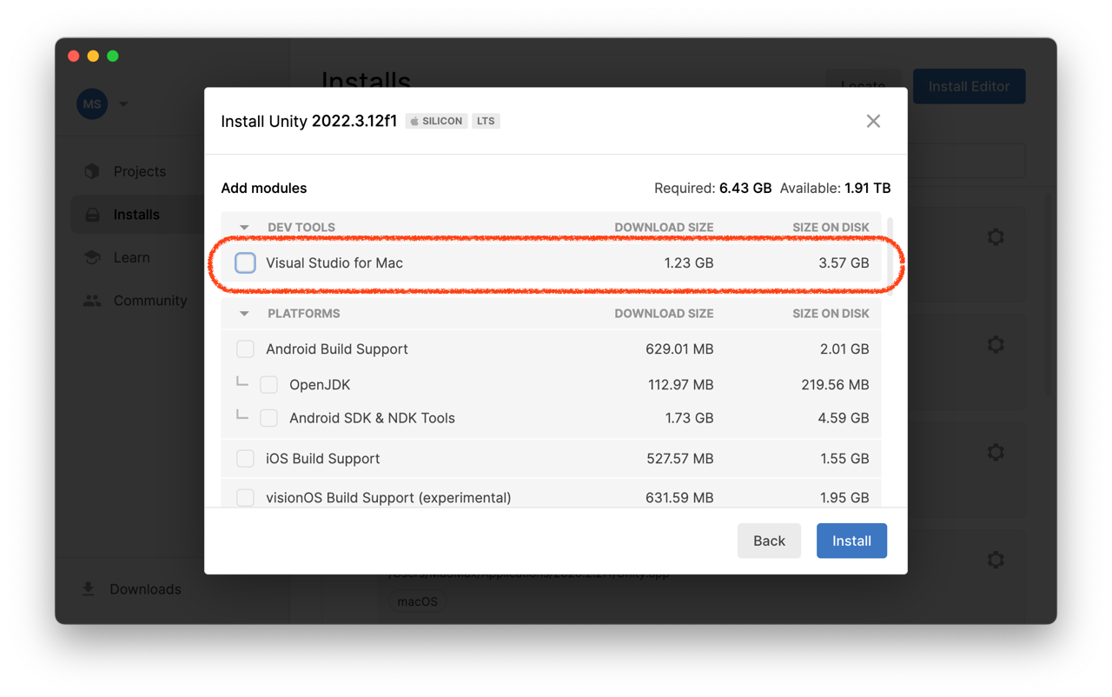Click the Available 1.91 TB text
Viewport: 1112px width, 697px height.
835,188
